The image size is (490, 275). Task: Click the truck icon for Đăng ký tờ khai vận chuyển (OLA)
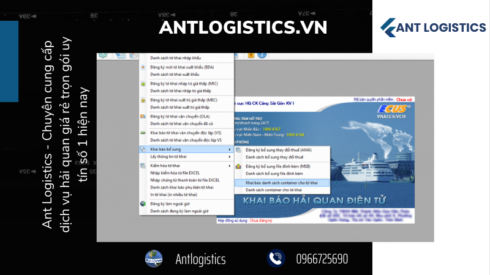pyautogui.click(x=143, y=116)
